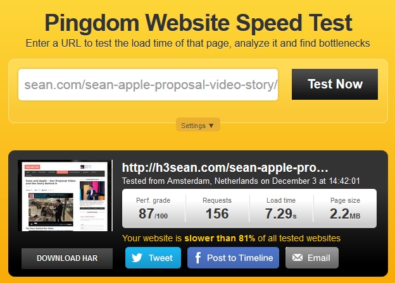Click the URL input field

(x=148, y=85)
